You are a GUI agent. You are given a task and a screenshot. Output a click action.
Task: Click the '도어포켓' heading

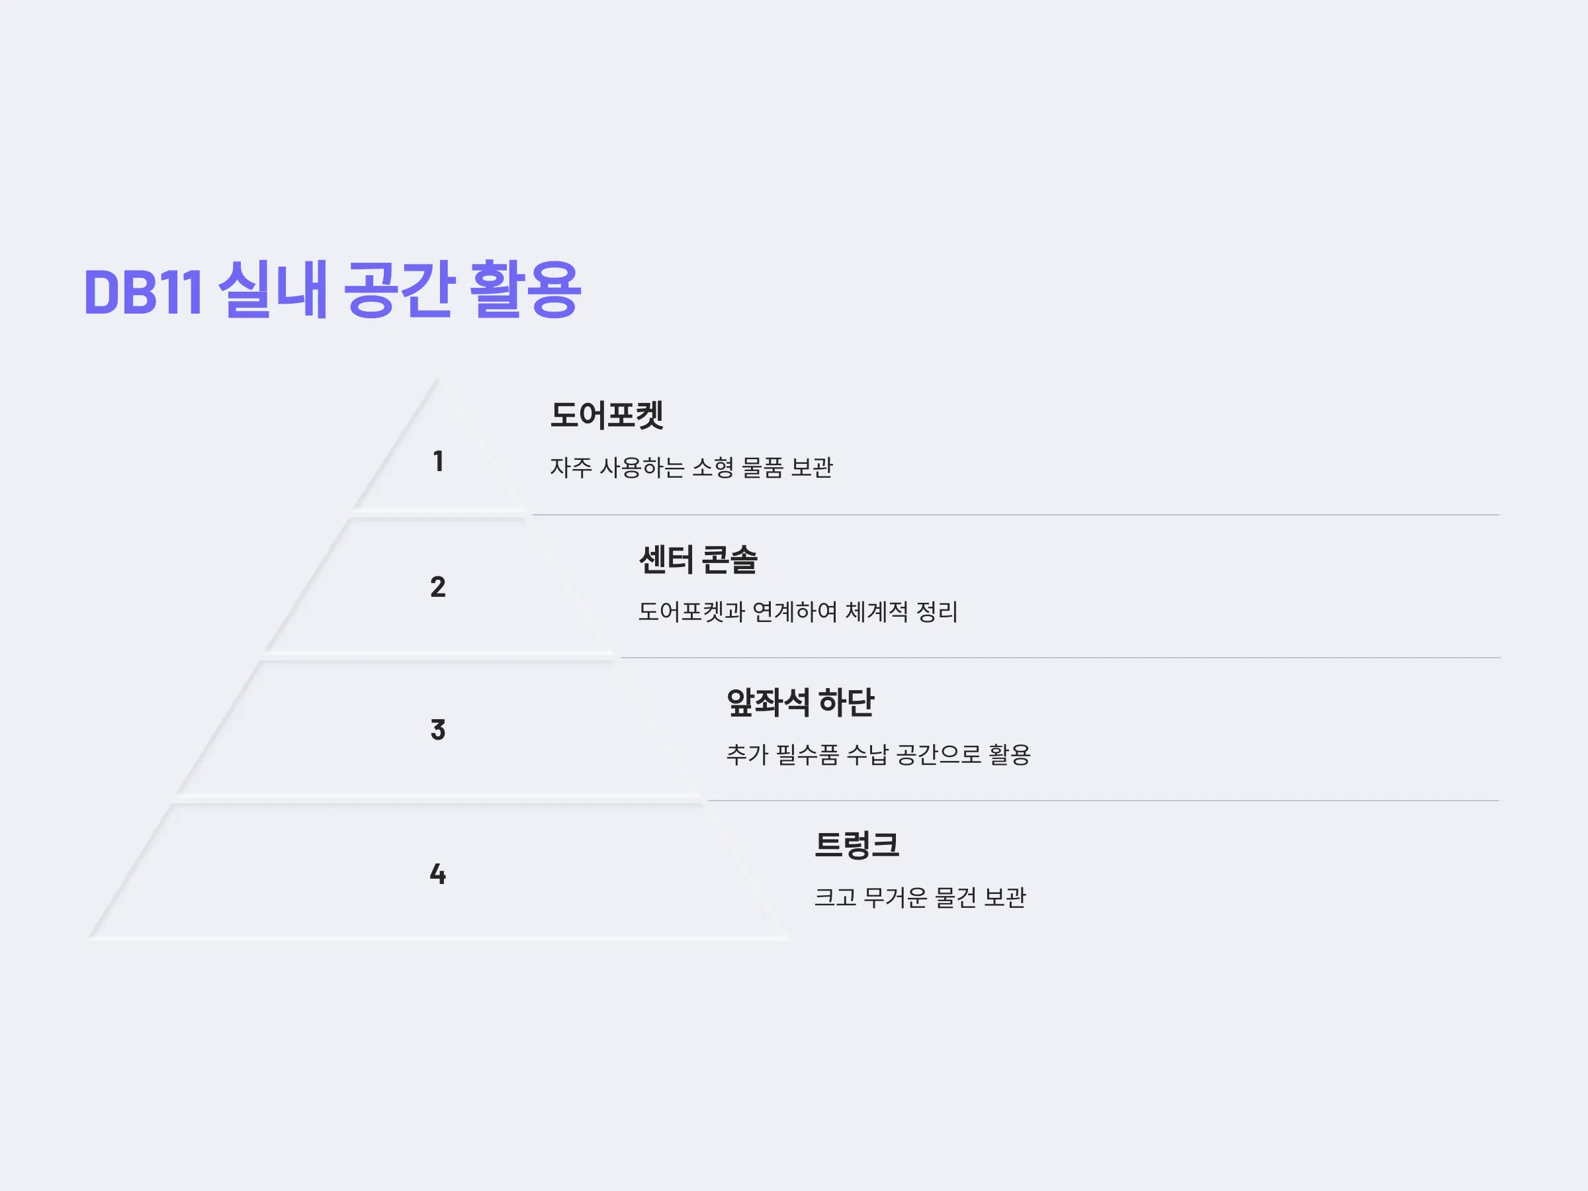[607, 415]
